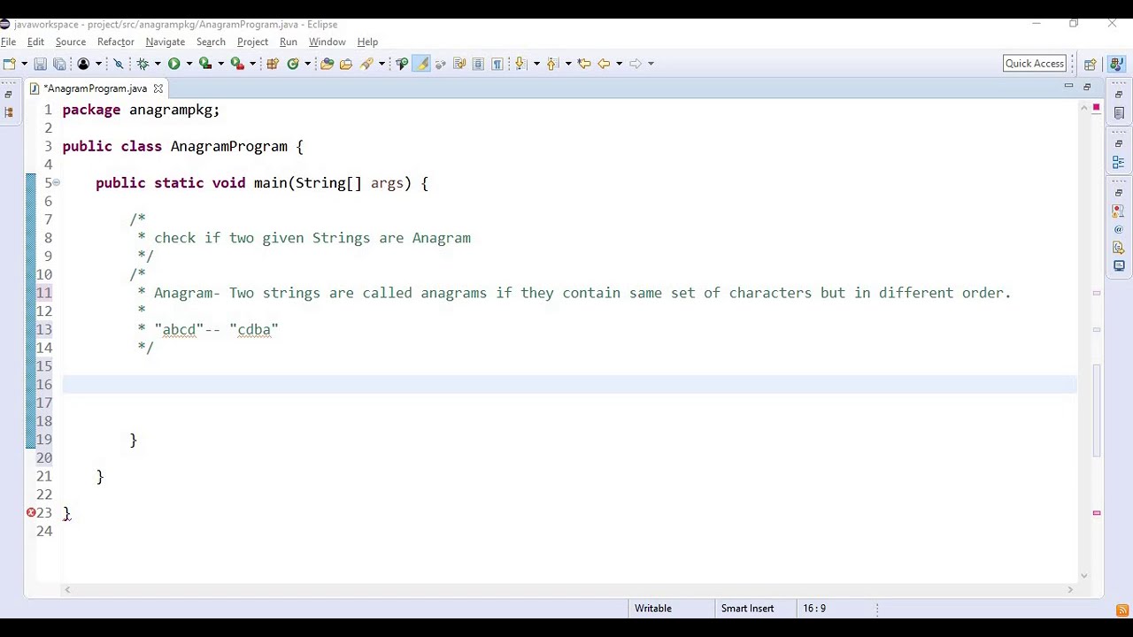The height and width of the screenshot is (637, 1133).
Task: Open the Window menu
Action: (328, 42)
